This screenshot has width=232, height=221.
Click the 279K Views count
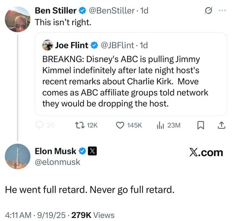click(93, 215)
